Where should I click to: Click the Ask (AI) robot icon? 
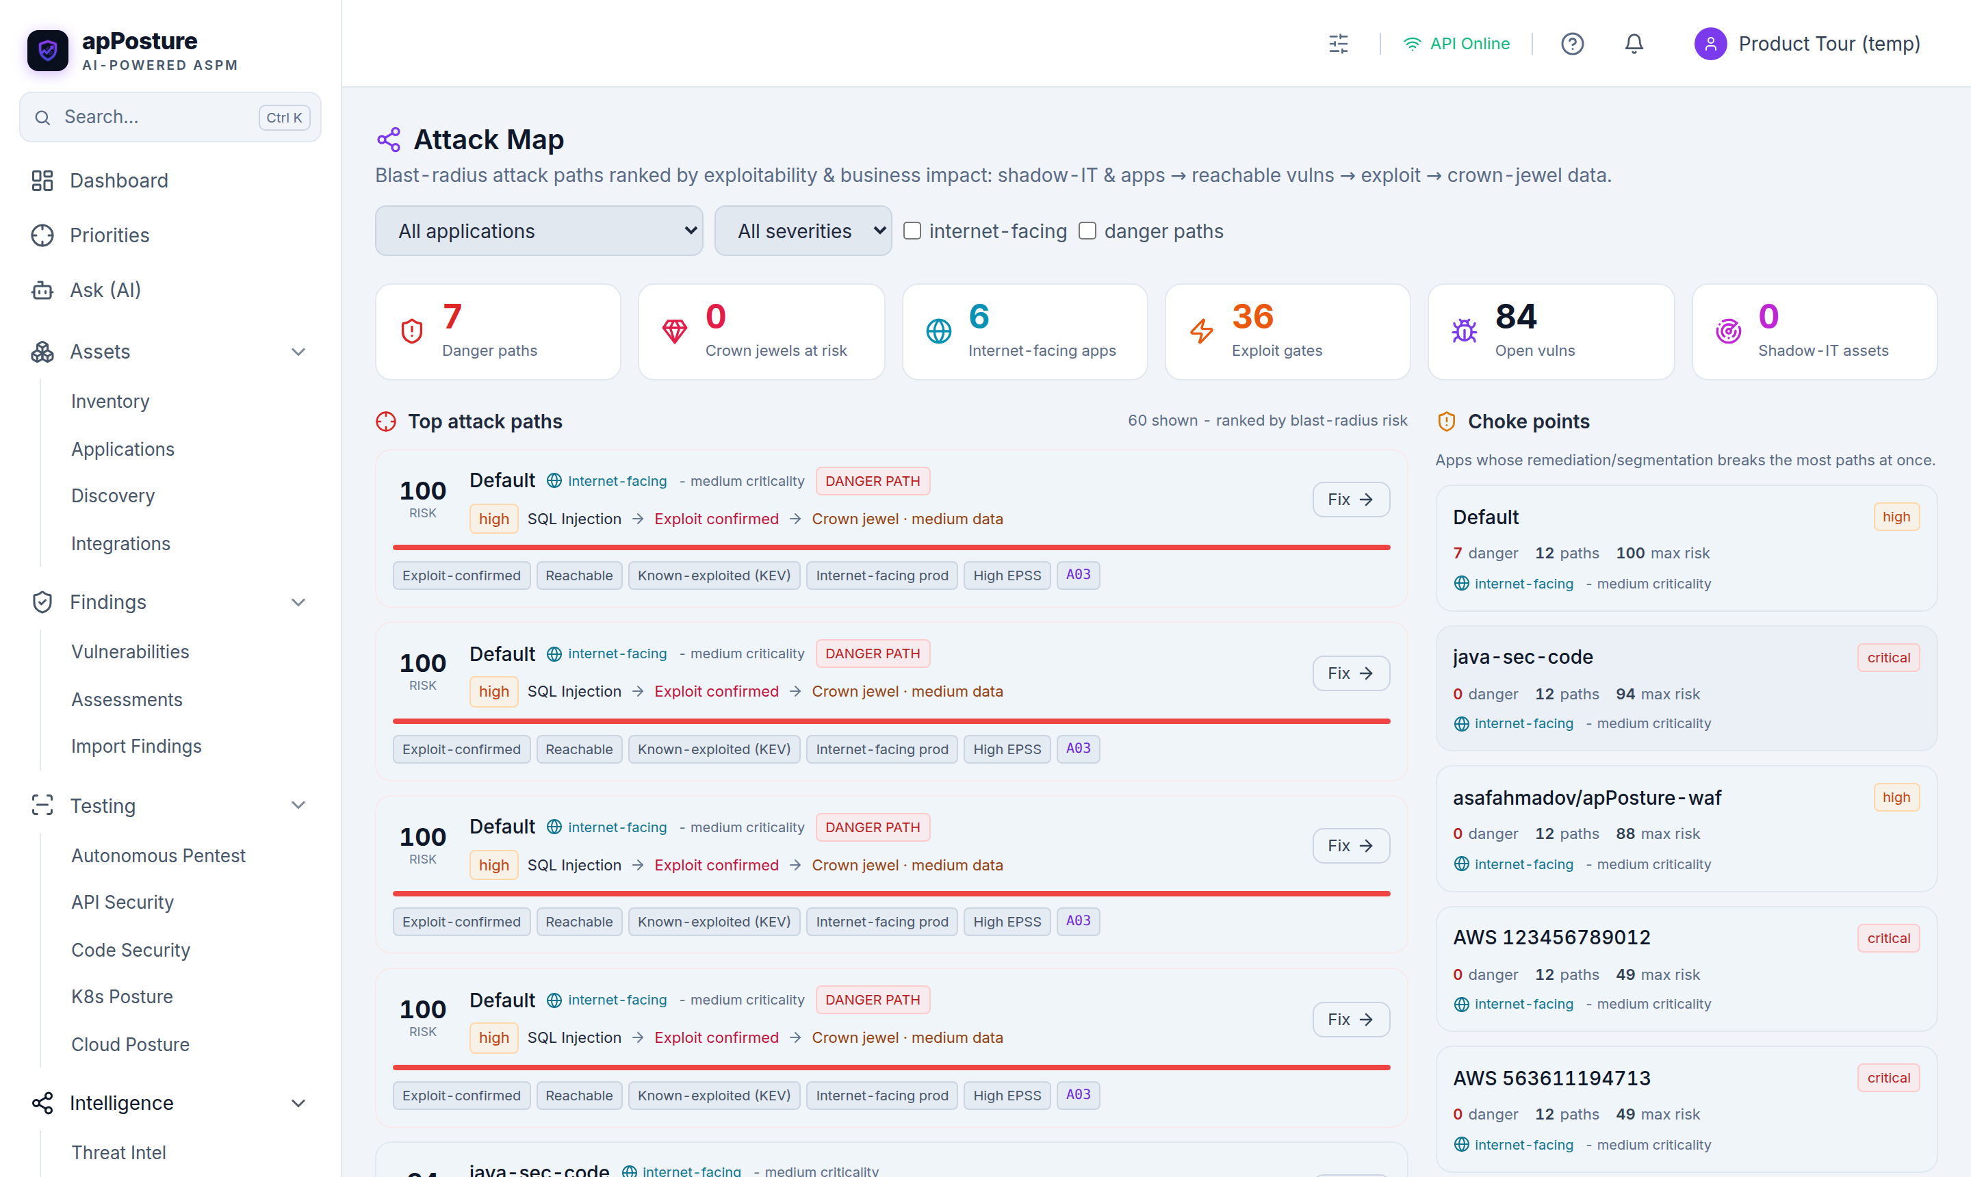coord(42,290)
